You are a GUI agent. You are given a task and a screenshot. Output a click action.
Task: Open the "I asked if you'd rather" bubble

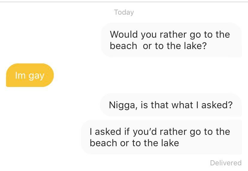(161, 137)
